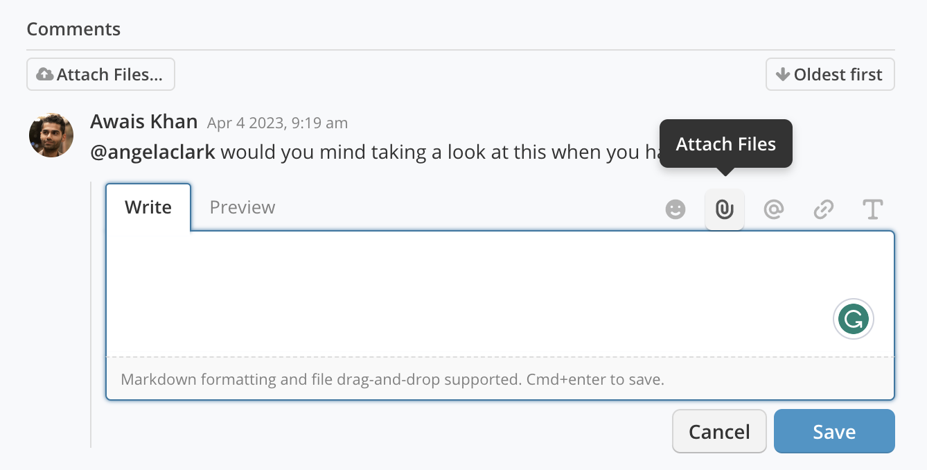This screenshot has width=927, height=470.
Task: Click the chain link insert icon
Action: pos(823,209)
